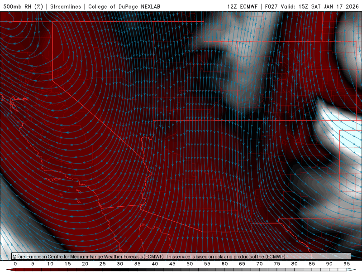Select the '55' value on the RH scale

click(207, 264)
